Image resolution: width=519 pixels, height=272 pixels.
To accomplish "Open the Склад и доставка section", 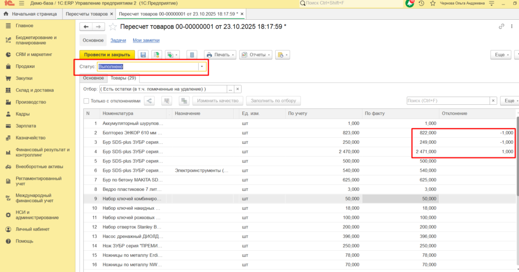I will pos(34,90).
